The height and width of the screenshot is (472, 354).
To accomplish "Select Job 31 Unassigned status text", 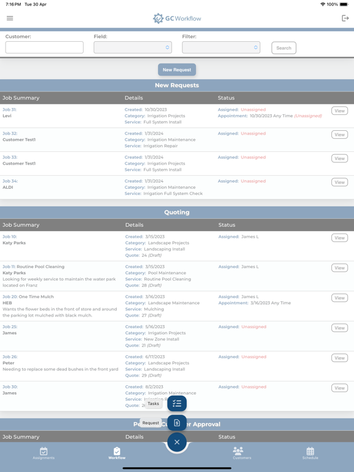I will tap(253, 109).
